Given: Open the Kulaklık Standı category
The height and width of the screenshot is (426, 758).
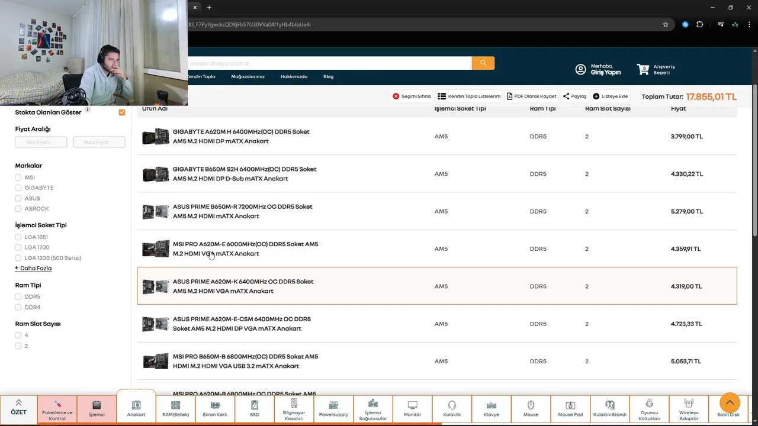Looking at the screenshot, I should (610, 409).
